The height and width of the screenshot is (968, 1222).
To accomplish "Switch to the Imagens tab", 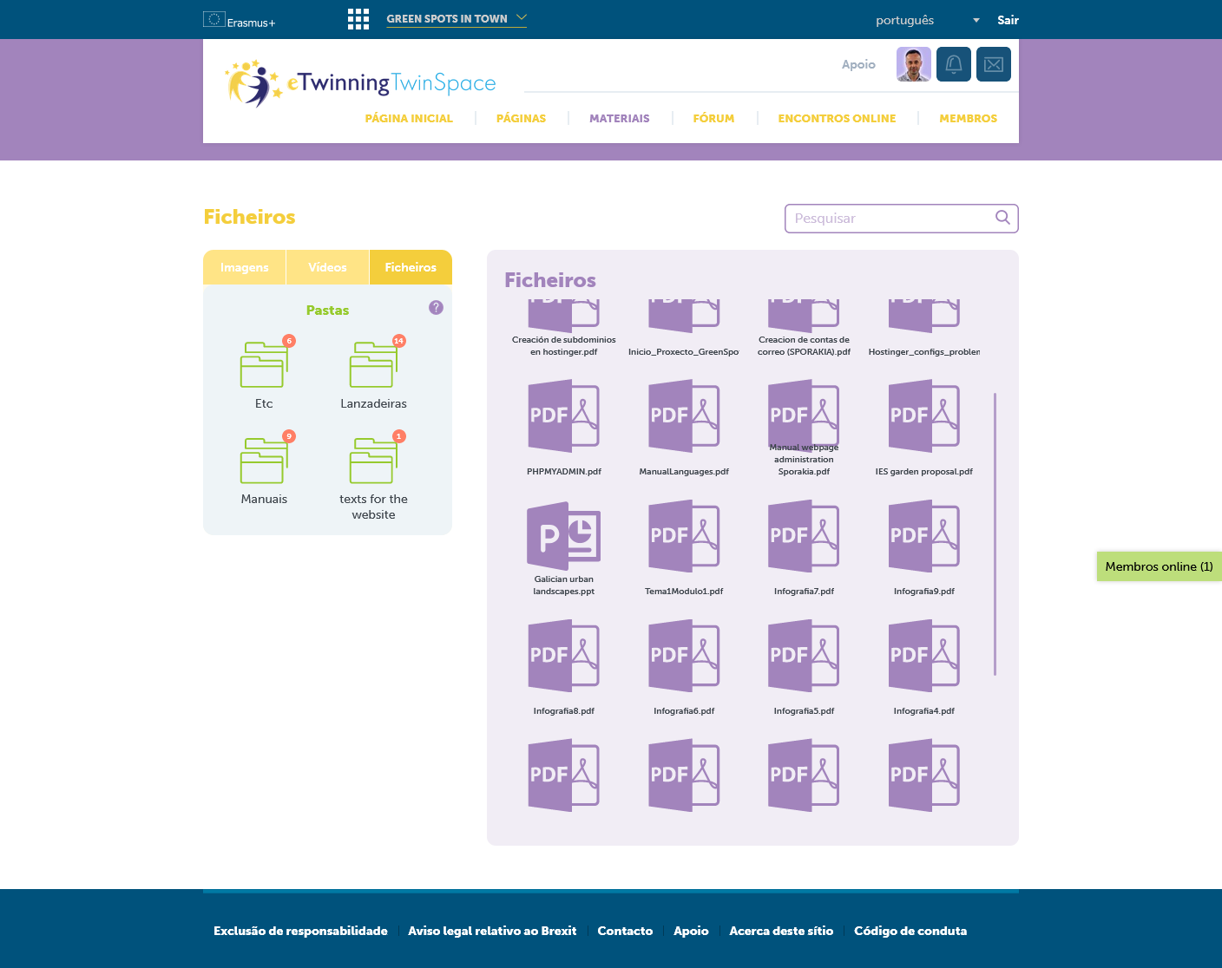I will [245, 267].
